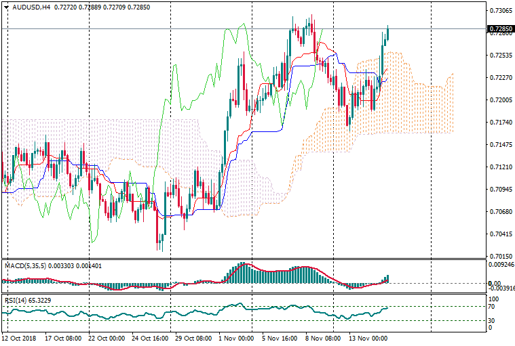This screenshot has width=515, height=346.
Task: Click the AUDUSD,H4 chart title text
Action: [x=31, y=8]
